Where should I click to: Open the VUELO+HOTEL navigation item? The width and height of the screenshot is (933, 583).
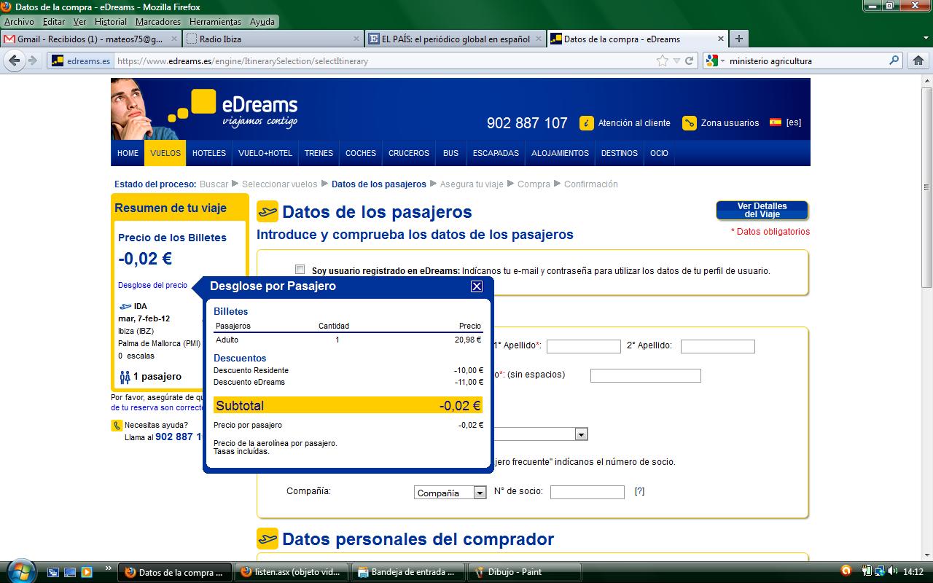click(x=265, y=153)
